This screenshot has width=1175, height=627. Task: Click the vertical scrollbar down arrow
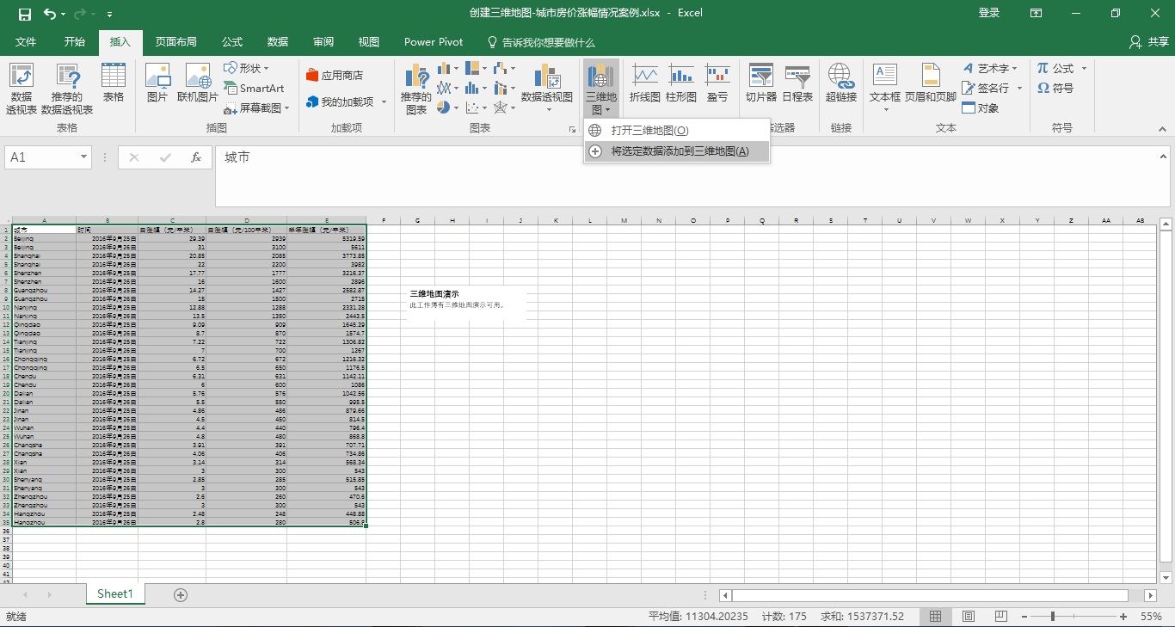1166,577
